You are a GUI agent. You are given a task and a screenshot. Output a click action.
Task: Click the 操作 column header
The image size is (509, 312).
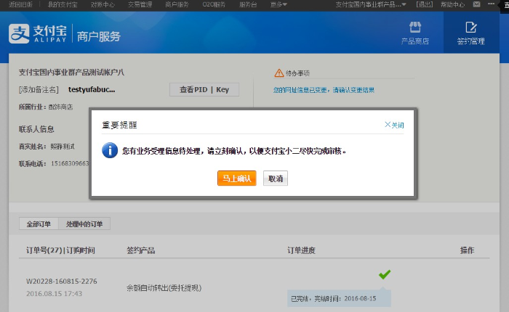coord(467,250)
